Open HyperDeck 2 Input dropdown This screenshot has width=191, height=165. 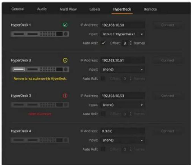(x=123, y=70)
